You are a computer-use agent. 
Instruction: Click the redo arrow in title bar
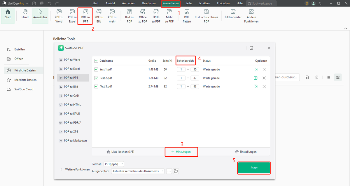(57, 3)
